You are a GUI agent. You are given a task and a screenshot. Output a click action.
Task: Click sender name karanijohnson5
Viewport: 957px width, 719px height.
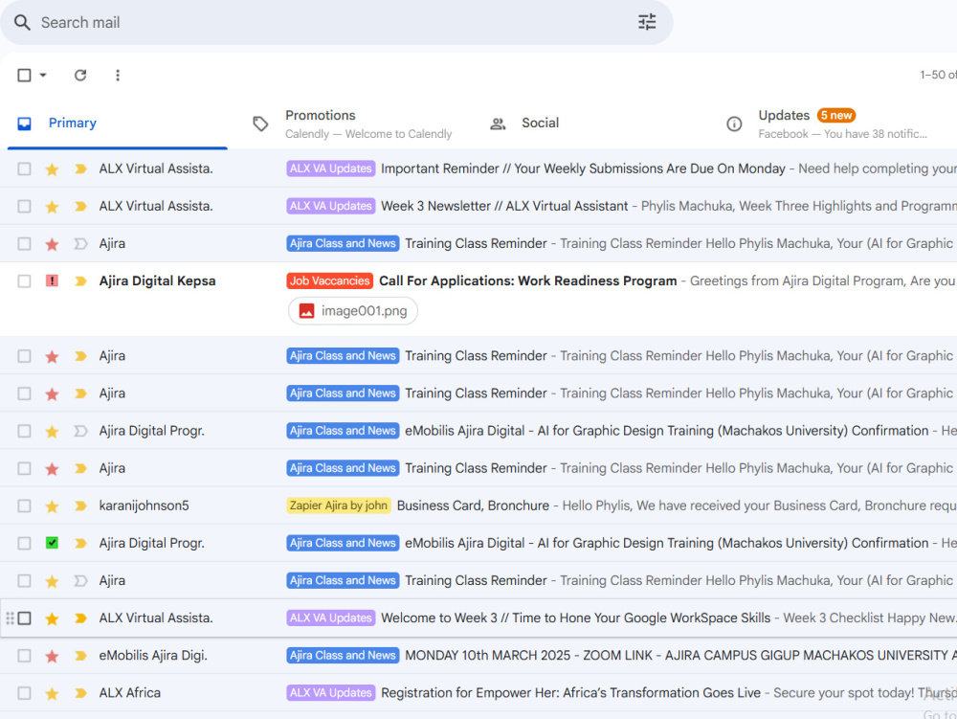tap(145, 506)
